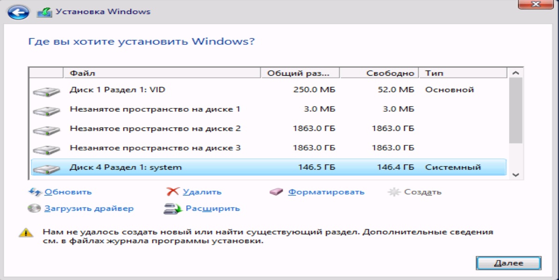Image resolution: width=559 pixels, height=280 pixels.
Task: Click the back arrow button
Action: [x=19, y=13]
